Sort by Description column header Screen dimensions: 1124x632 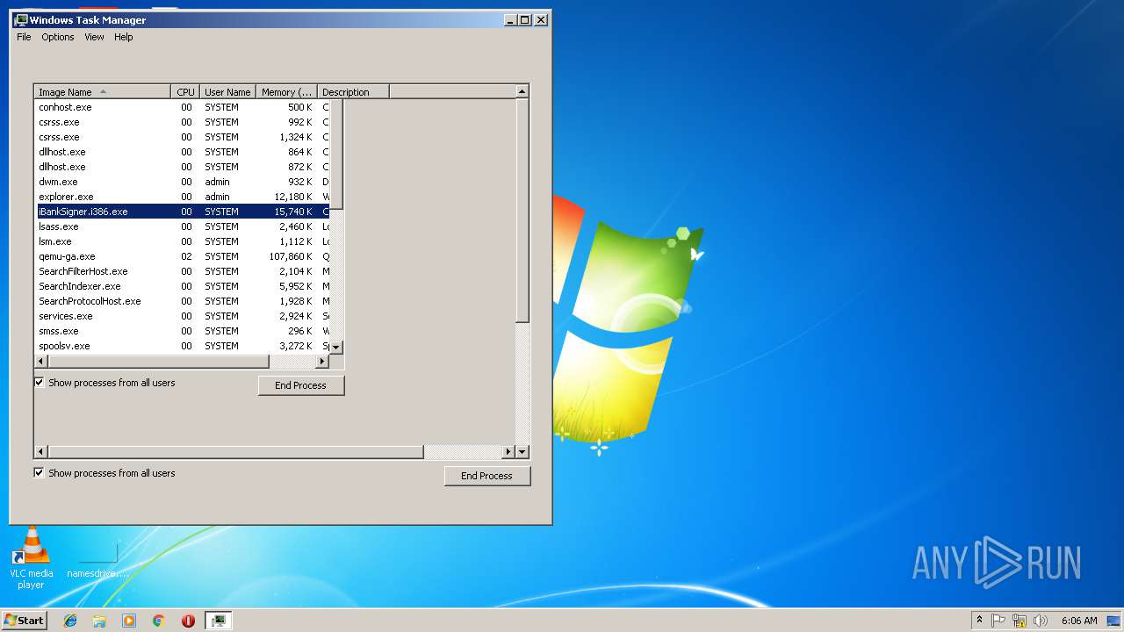[x=353, y=92]
